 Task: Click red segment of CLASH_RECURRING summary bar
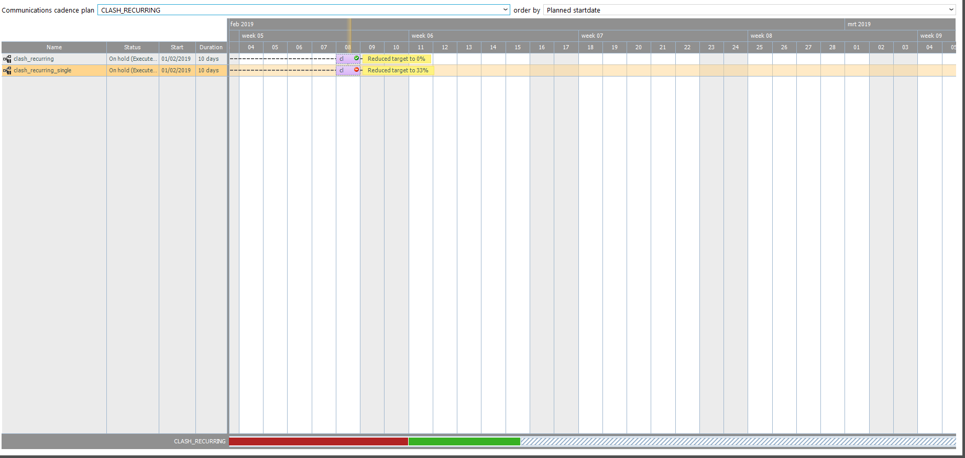(x=319, y=442)
